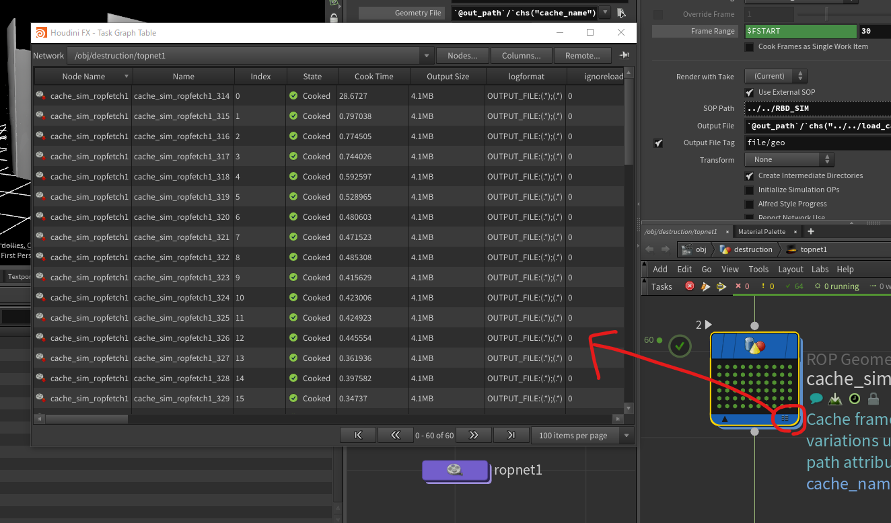This screenshot has width=891, height=523.
Task: Click the comment bubble icon by the cache_sim node
Action: 816,399
